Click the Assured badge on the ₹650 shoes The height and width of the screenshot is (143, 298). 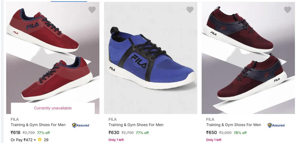[276, 125]
